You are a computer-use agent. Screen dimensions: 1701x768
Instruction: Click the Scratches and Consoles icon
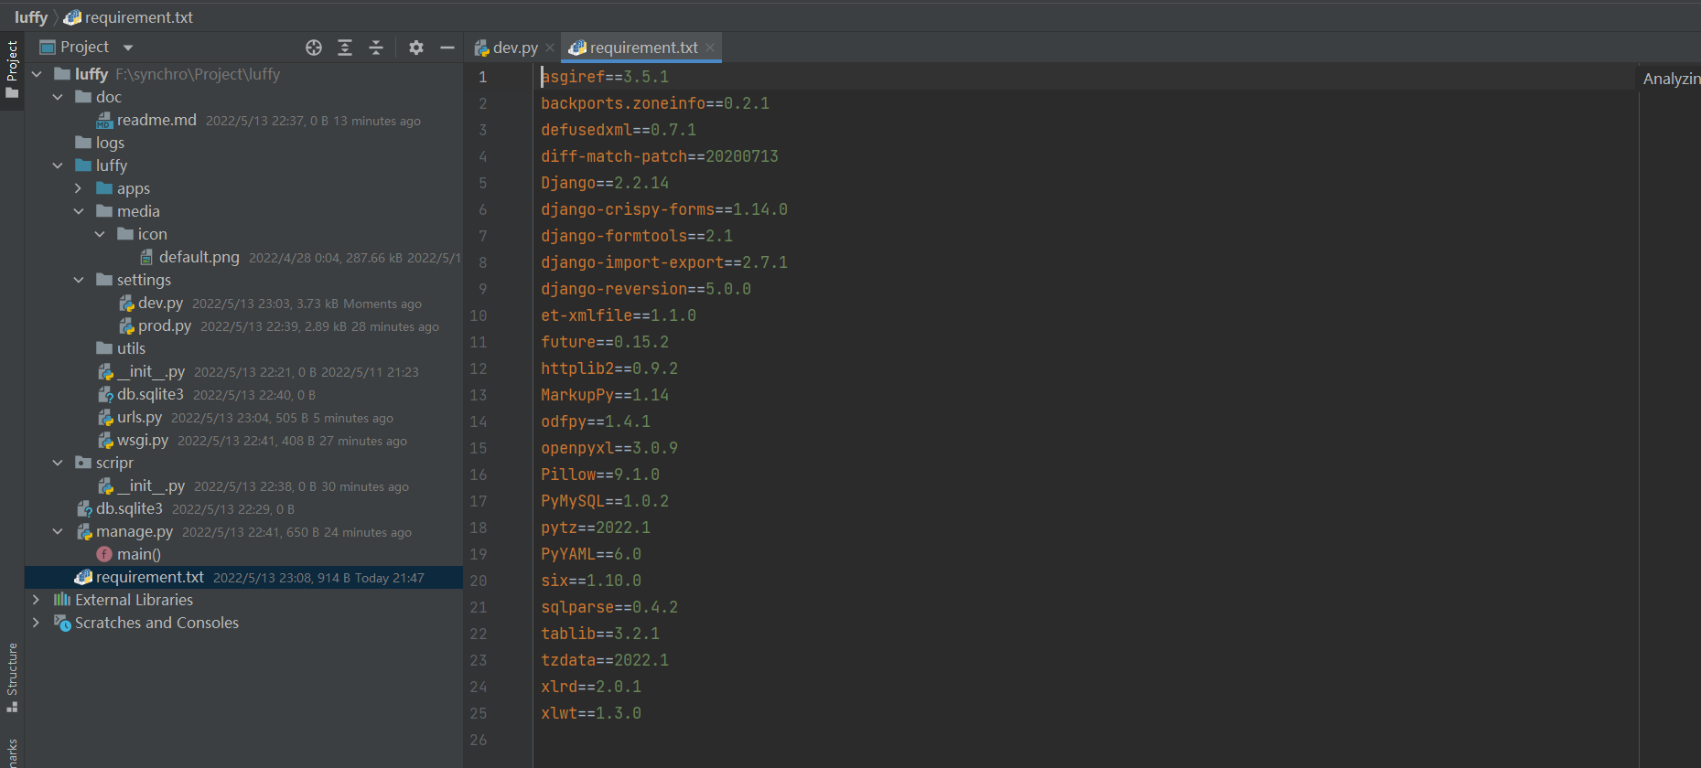pos(62,623)
